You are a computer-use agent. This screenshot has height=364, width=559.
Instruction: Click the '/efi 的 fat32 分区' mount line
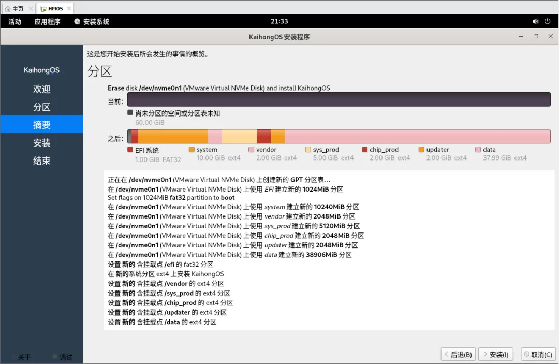point(160,264)
